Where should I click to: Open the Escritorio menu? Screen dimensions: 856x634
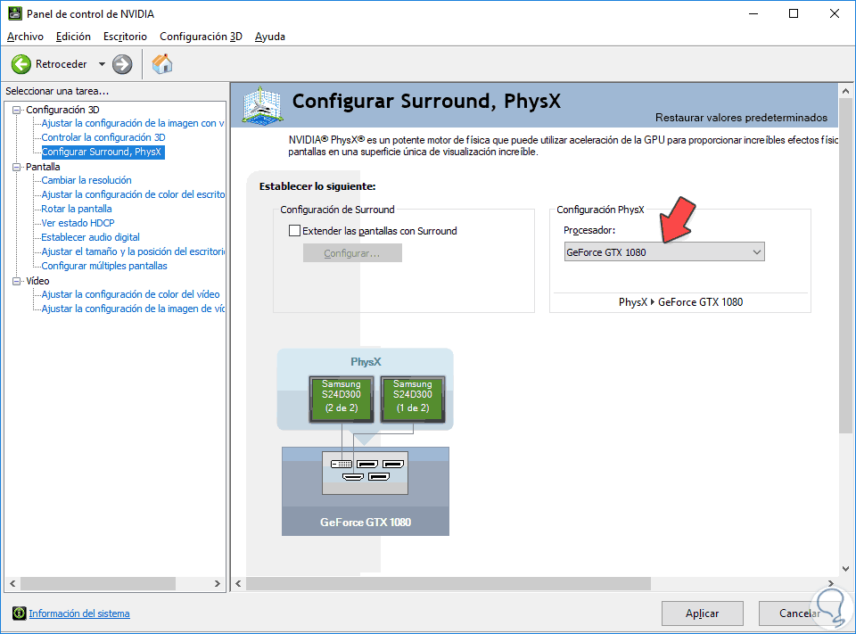click(125, 37)
